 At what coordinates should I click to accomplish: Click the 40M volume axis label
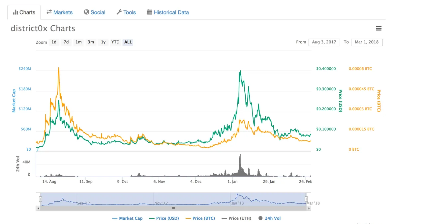point(26,162)
